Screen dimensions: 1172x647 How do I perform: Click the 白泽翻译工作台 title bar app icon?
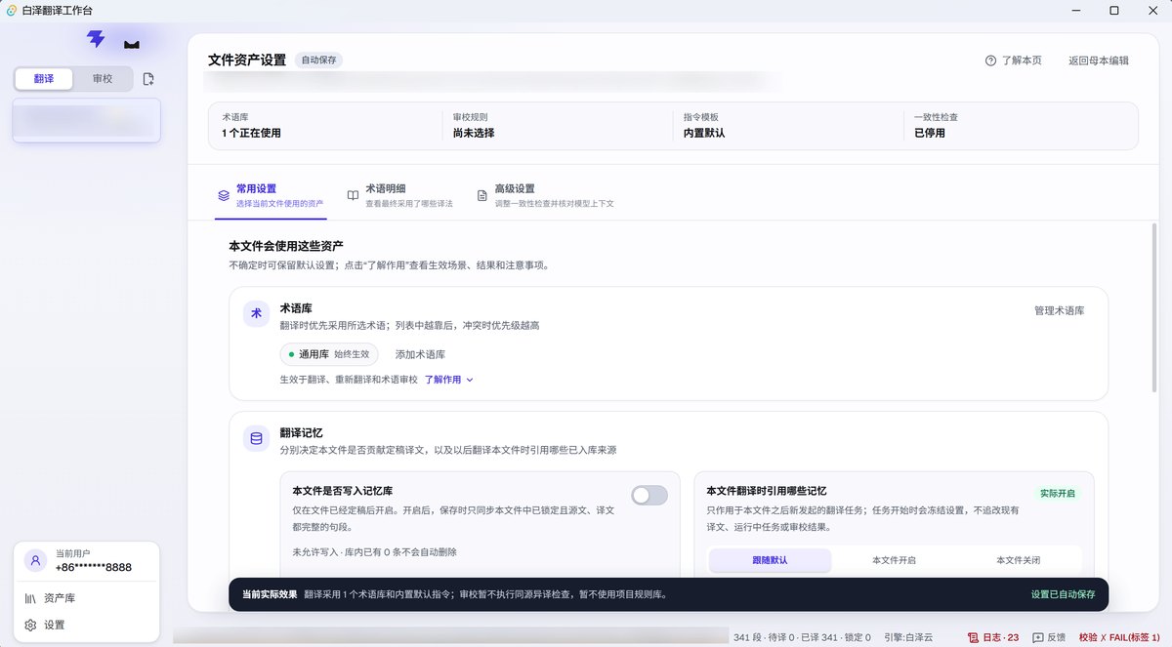12,10
